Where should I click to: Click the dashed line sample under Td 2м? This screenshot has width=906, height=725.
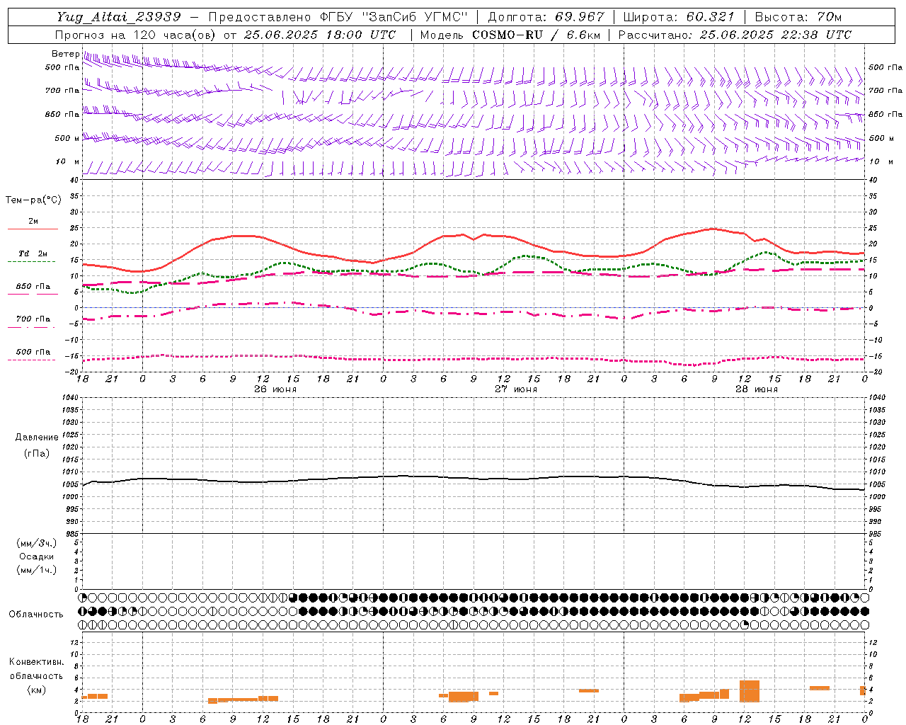click(31, 262)
